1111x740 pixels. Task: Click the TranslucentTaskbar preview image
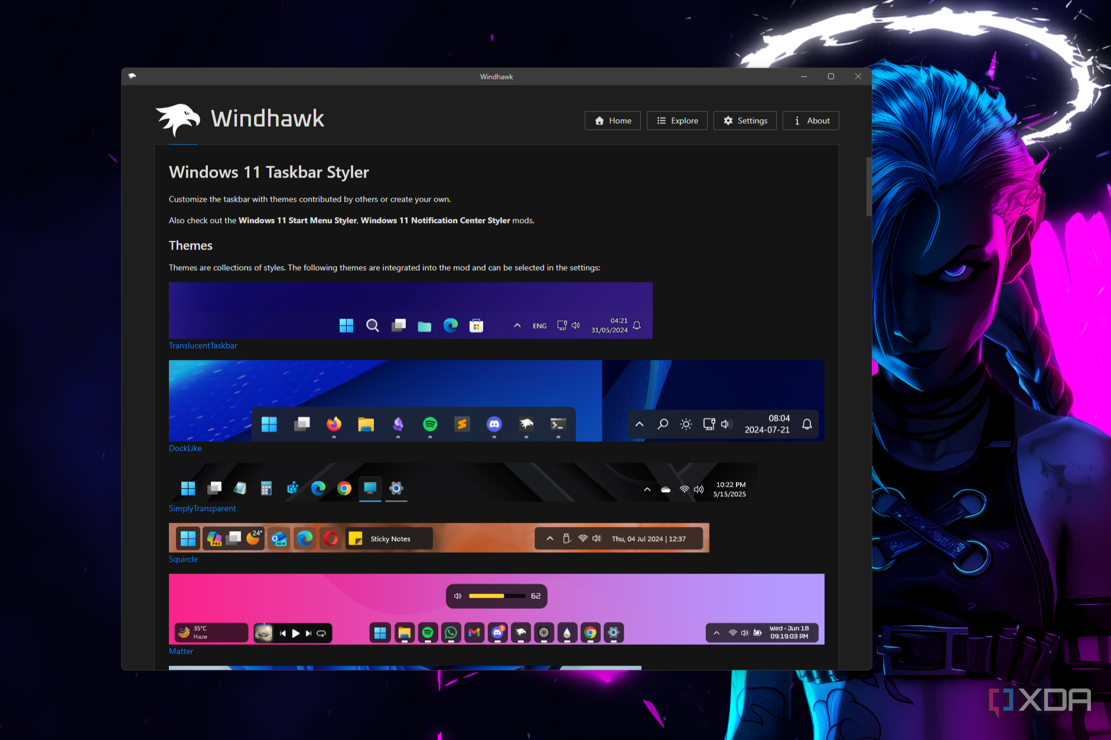pos(410,310)
